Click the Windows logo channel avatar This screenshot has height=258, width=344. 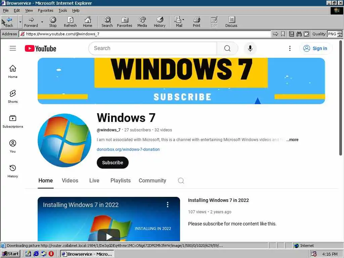pos(64,140)
